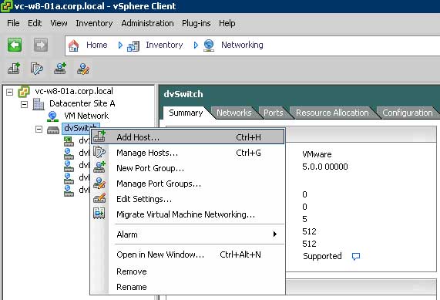
Task: Click the Manage Hosts toolbar icon
Action: point(37,69)
